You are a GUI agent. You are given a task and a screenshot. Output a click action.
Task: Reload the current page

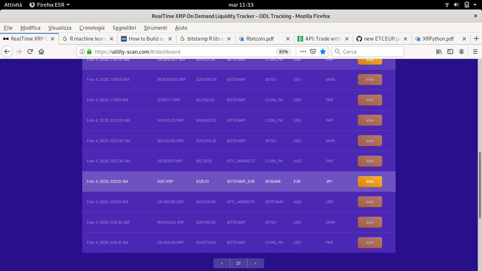tap(30, 51)
